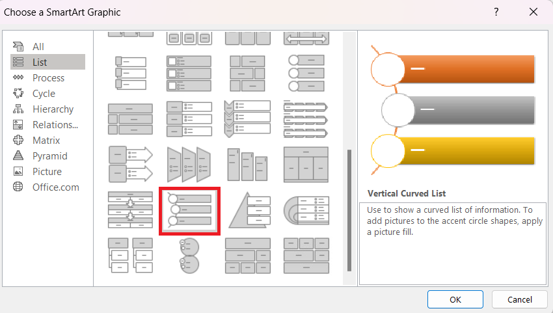Select the Pyramid category
The width and height of the screenshot is (553, 313).
[x=48, y=156]
